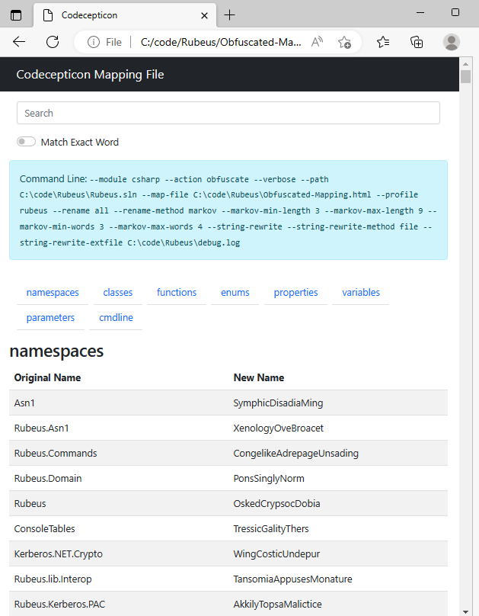479x616 pixels.
Task: Select the XenologyOveBroacet cell
Action: pos(338,428)
